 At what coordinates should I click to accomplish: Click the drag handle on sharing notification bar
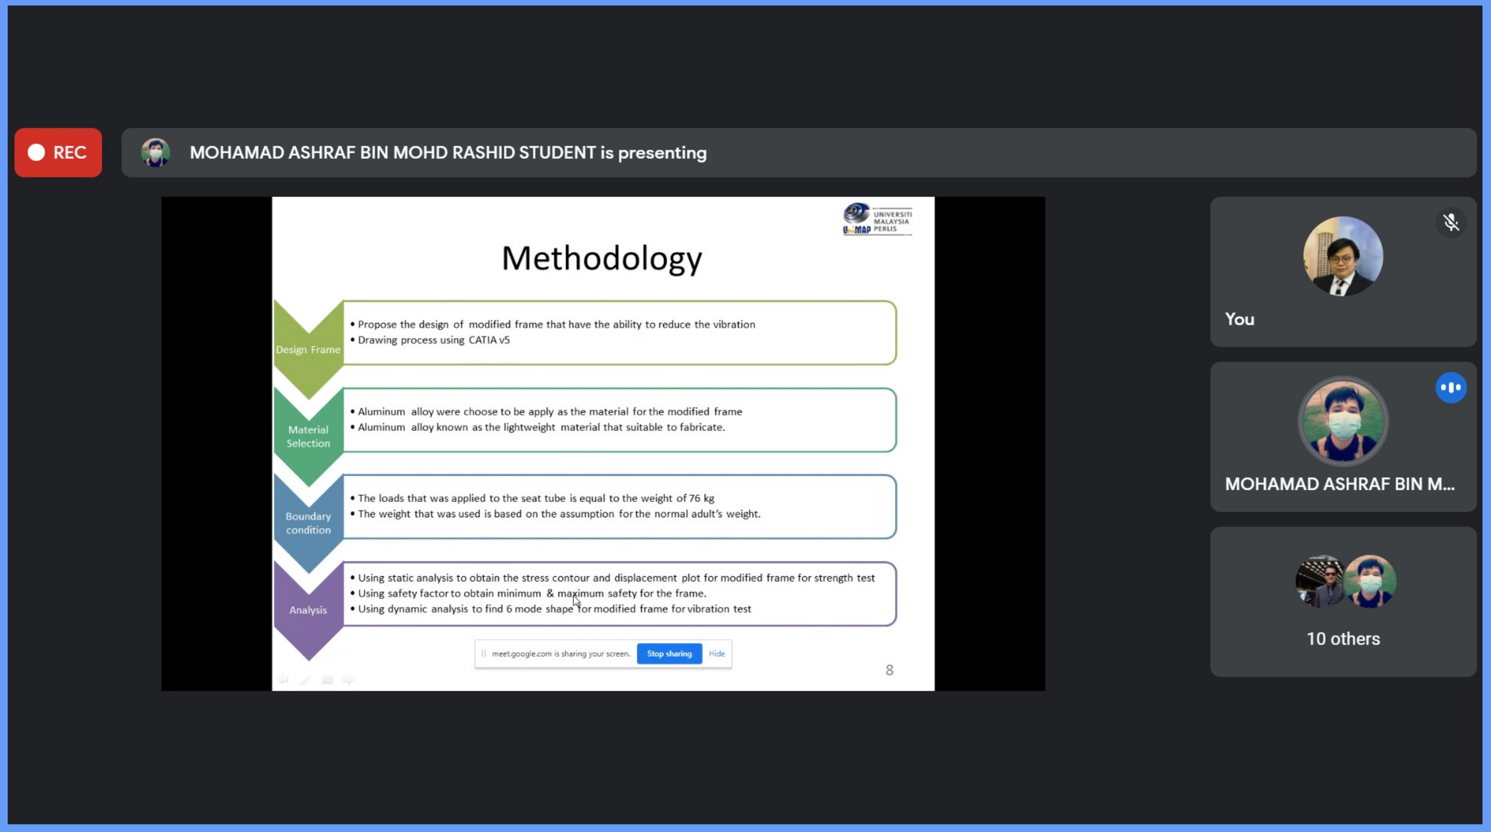click(x=483, y=654)
